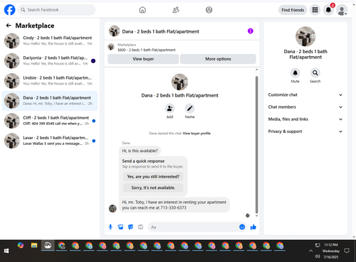The height and width of the screenshot is (262, 356).
Task: Show hidden system tray icons
Action: (311, 251)
